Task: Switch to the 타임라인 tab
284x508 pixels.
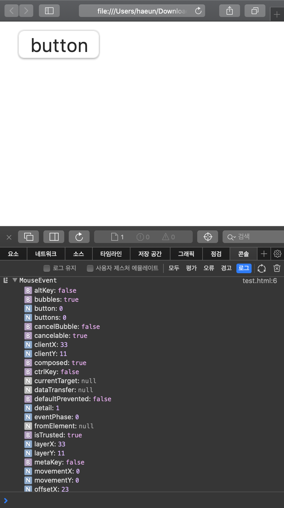Action: click(x=111, y=254)
